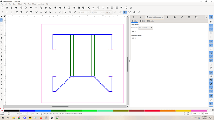214x120 pixels.
Task: Click the no-color X swatch
Action: [2, 110]
